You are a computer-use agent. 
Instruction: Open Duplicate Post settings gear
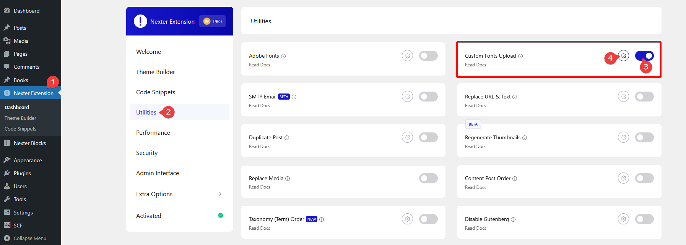407,137
